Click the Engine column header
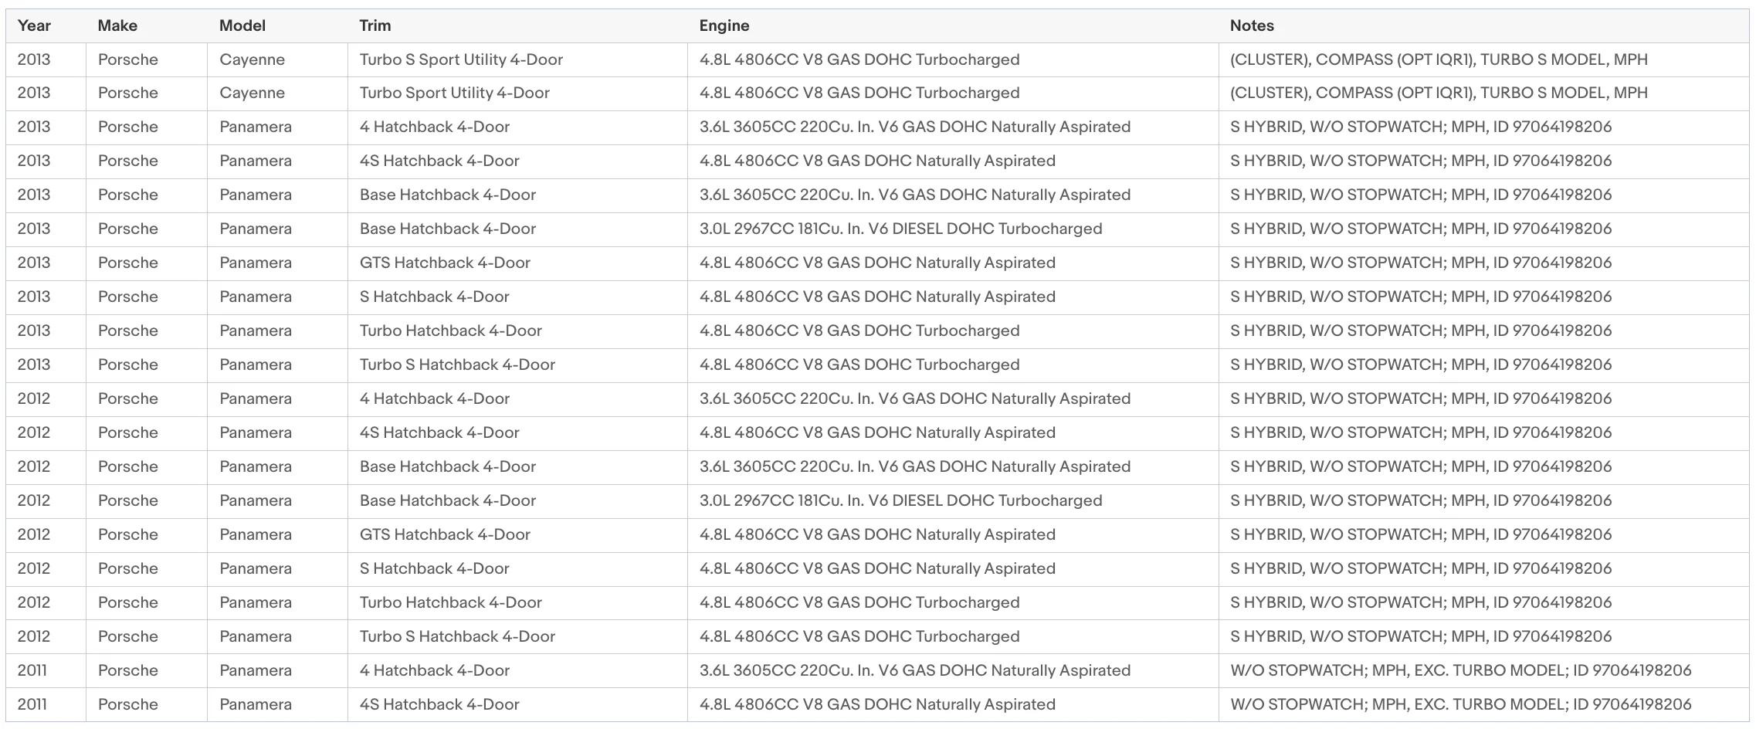 (x=724, y=25)
